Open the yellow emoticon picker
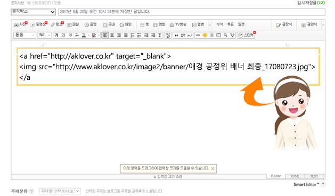 pos(205,35)
